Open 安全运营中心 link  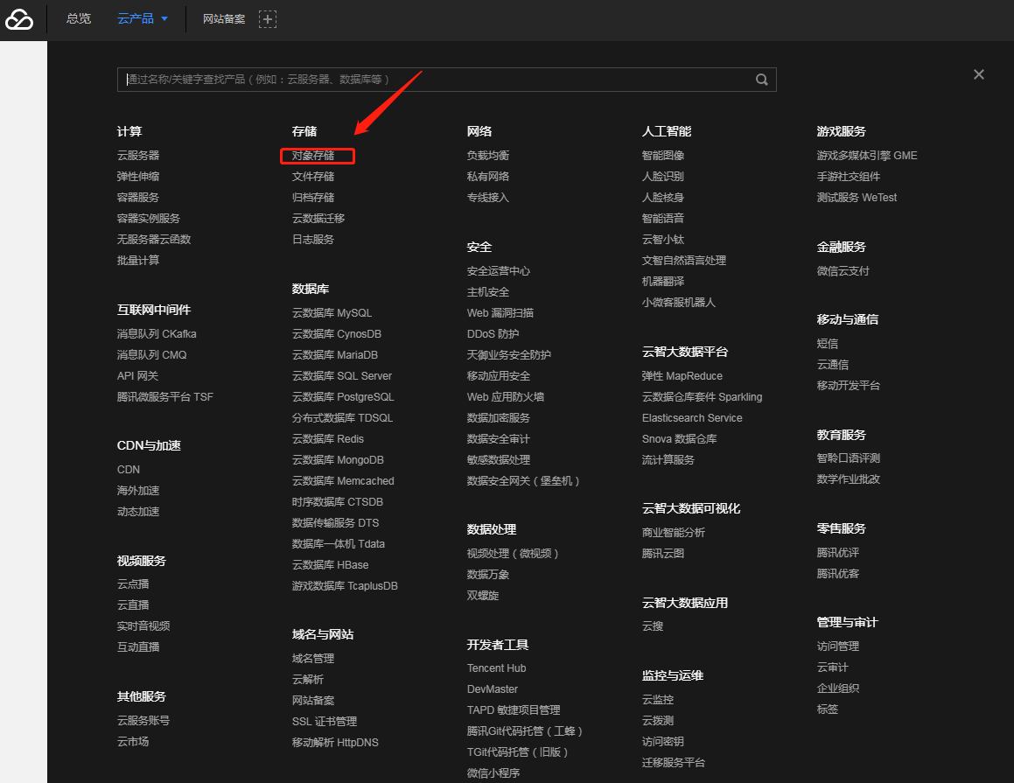[499, 271]
